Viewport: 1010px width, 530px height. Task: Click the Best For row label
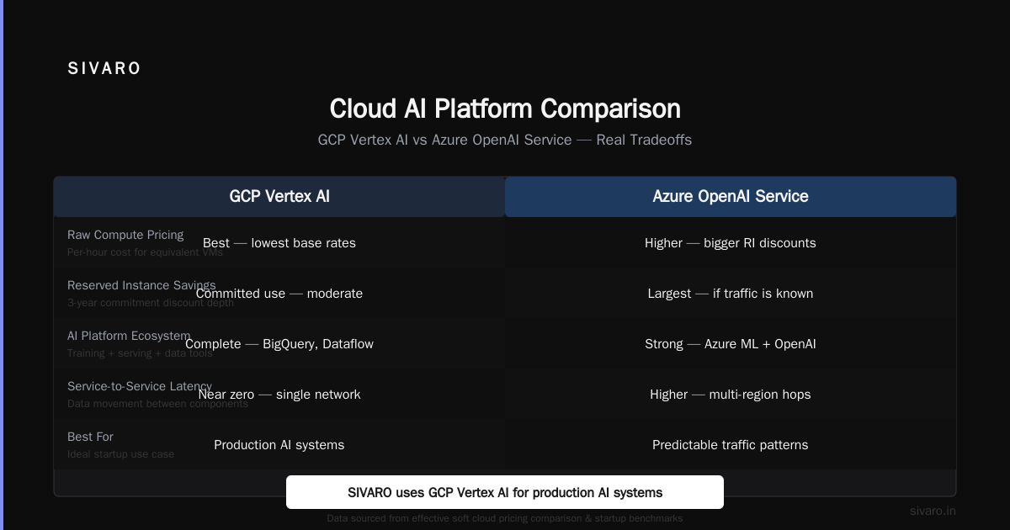[90, 437]
